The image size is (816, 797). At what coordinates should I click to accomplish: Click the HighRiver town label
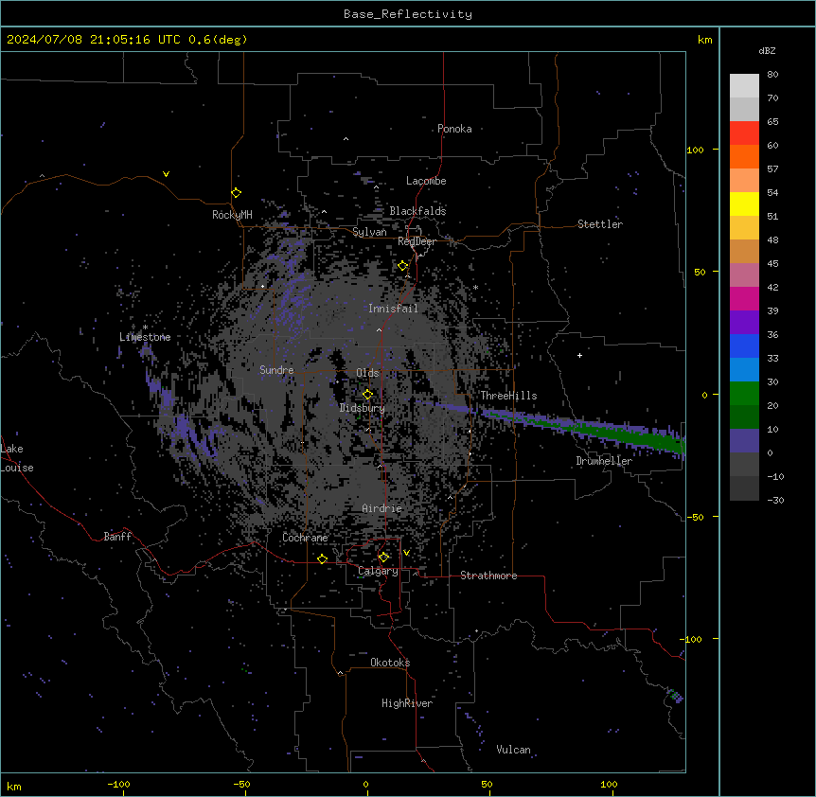[407, 703]
